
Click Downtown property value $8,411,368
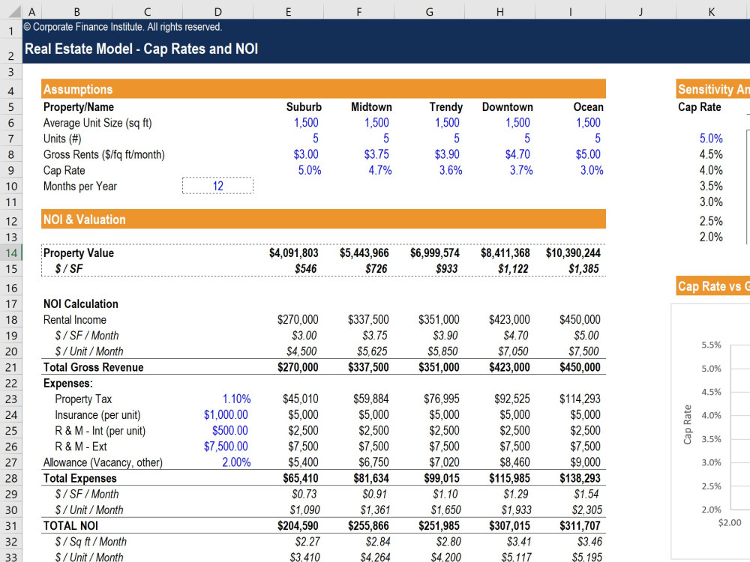pyautogui.click(x=505, y=253)
